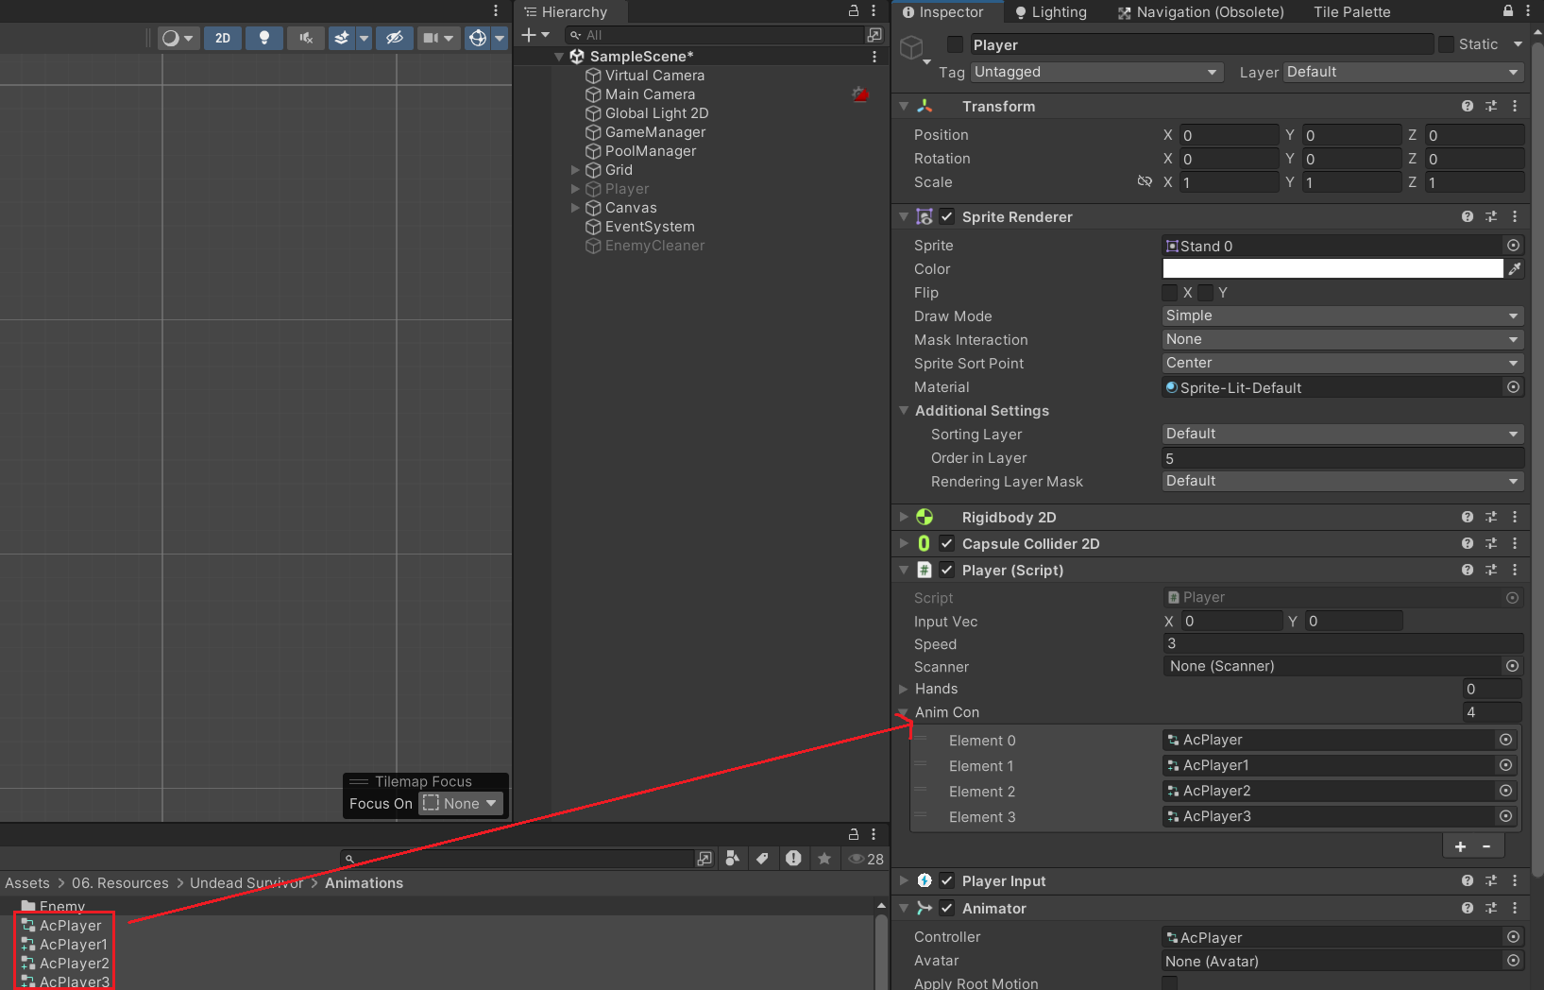Open the color eyedropper picker
This screenshot has height=990, width=1544.
tap(1515, 269)
